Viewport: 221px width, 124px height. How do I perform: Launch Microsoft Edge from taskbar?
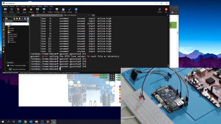(20, 122)
